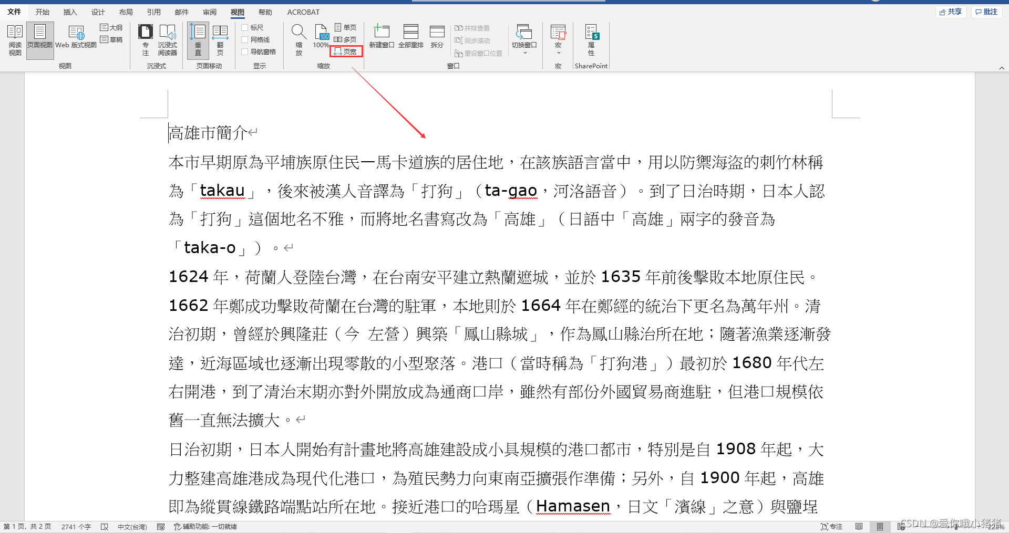Open the Review (审阅) tab
Image resolution: width=1009 pixels, height=533 pixels.
point(210,12)
